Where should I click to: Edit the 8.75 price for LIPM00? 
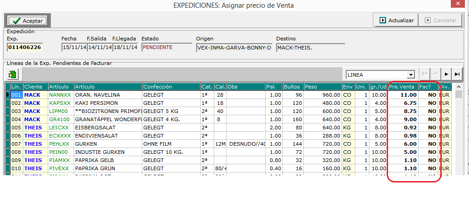tap(403, 111)
